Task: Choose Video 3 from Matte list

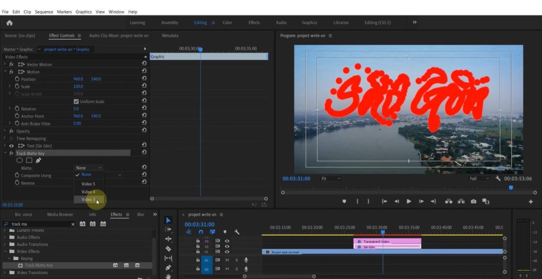Action: 88,200
